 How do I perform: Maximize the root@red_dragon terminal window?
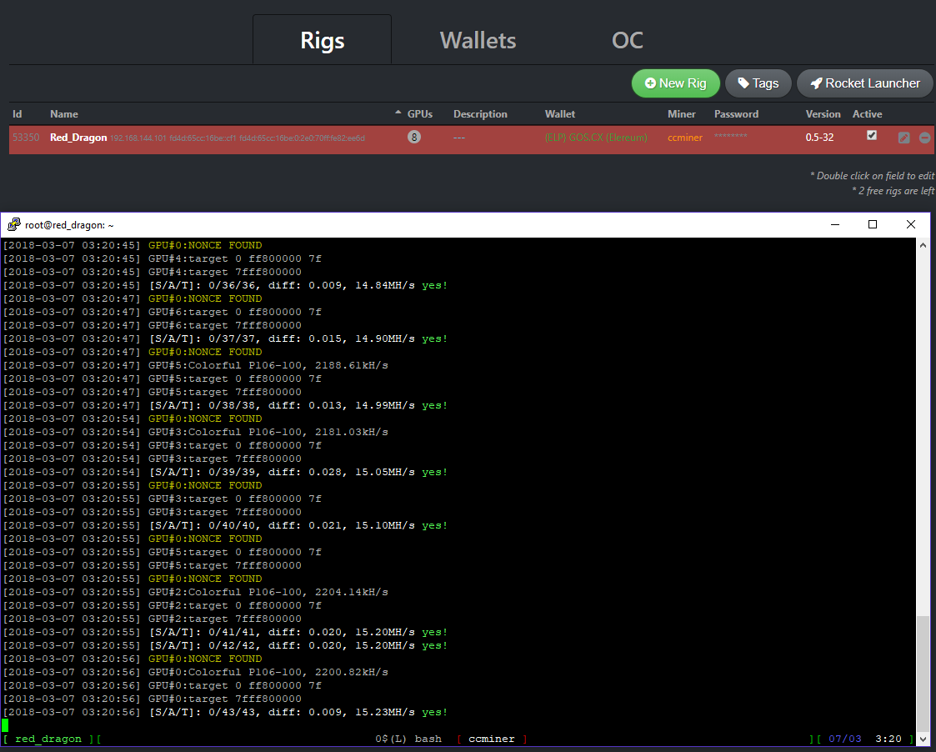tap(872, 224)
